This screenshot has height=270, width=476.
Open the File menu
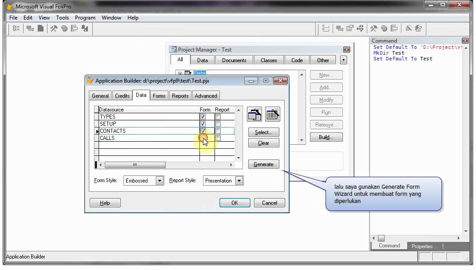(13, 18)
